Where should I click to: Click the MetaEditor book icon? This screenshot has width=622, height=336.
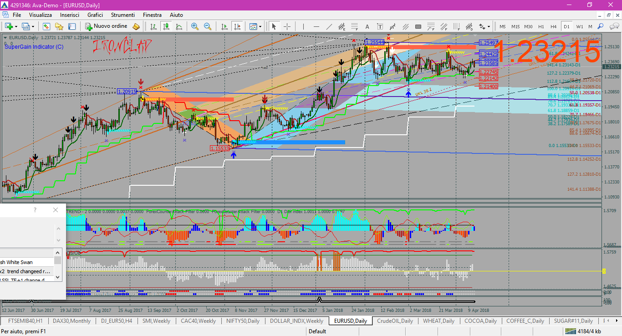point(136,26)
